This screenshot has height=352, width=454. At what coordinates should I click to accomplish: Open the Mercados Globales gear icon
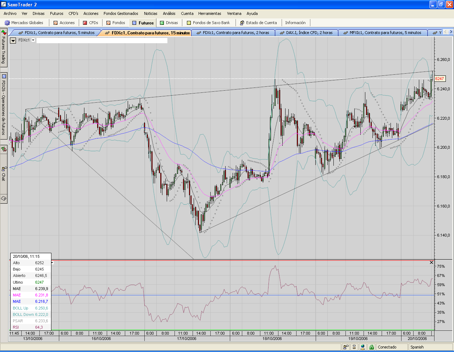(7, 23)
